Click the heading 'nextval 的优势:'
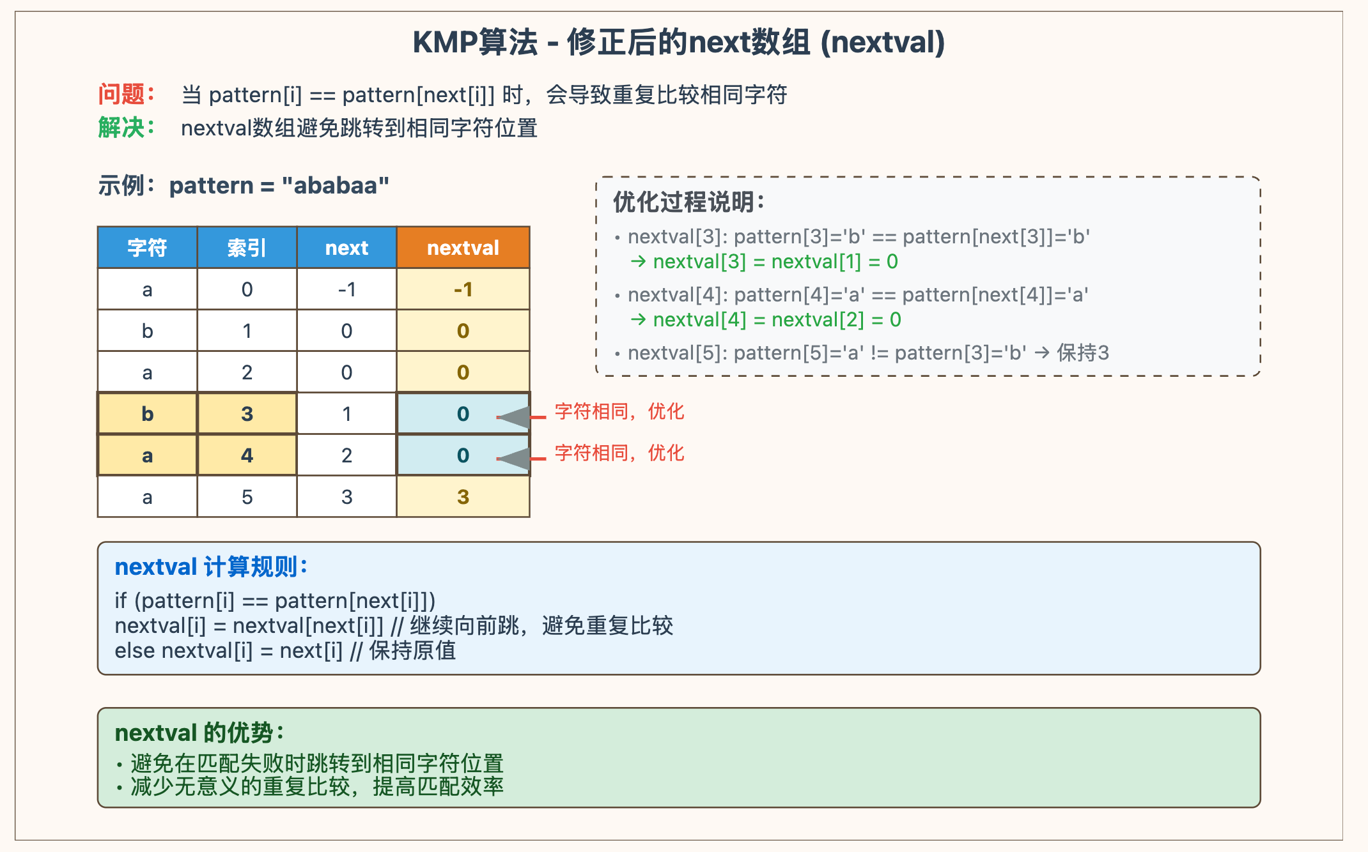1368x852 pixels. (x=199, y=733)
